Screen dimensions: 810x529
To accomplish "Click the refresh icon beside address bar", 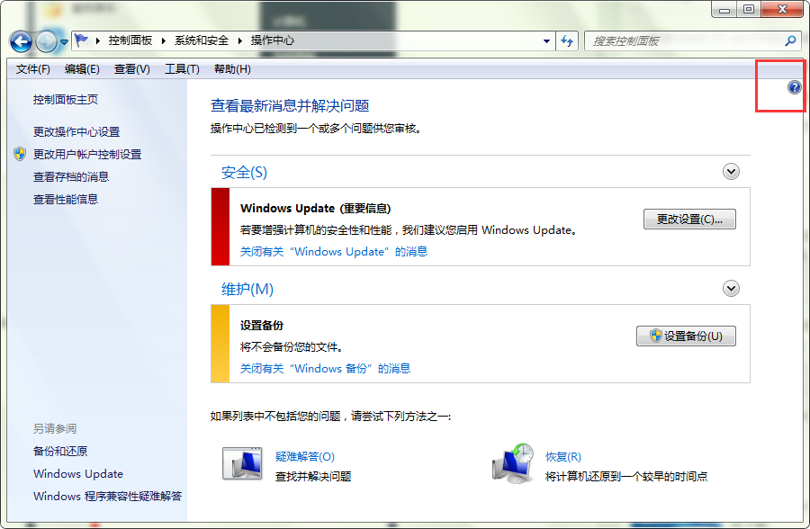I will [x=567, y=40].
